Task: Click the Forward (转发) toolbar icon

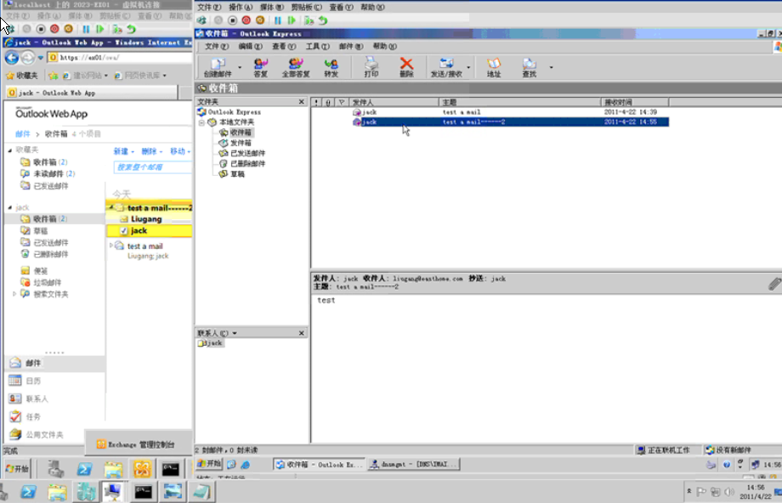Action: (x=331, y=67)
